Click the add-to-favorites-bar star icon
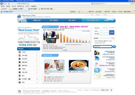The image size is (135, 95). (10, 9)
